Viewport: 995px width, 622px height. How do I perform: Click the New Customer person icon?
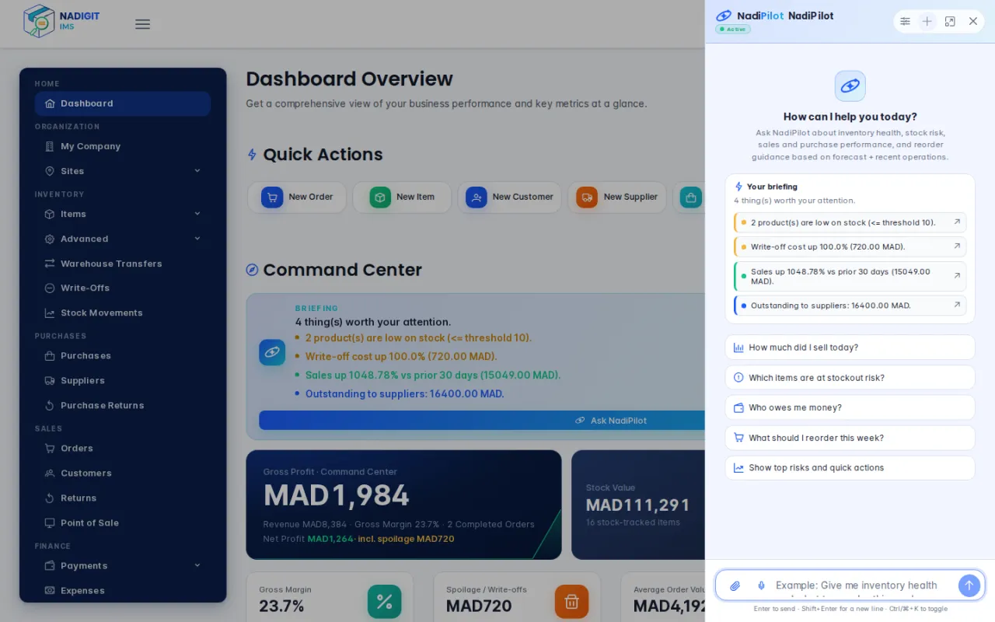point(477,197)
